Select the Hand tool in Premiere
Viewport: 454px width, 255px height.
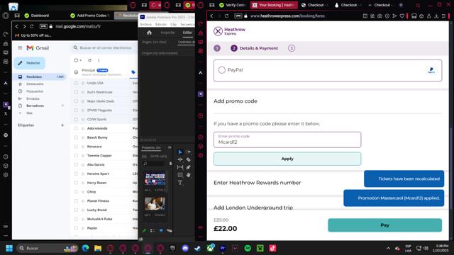tap(188, 175)
